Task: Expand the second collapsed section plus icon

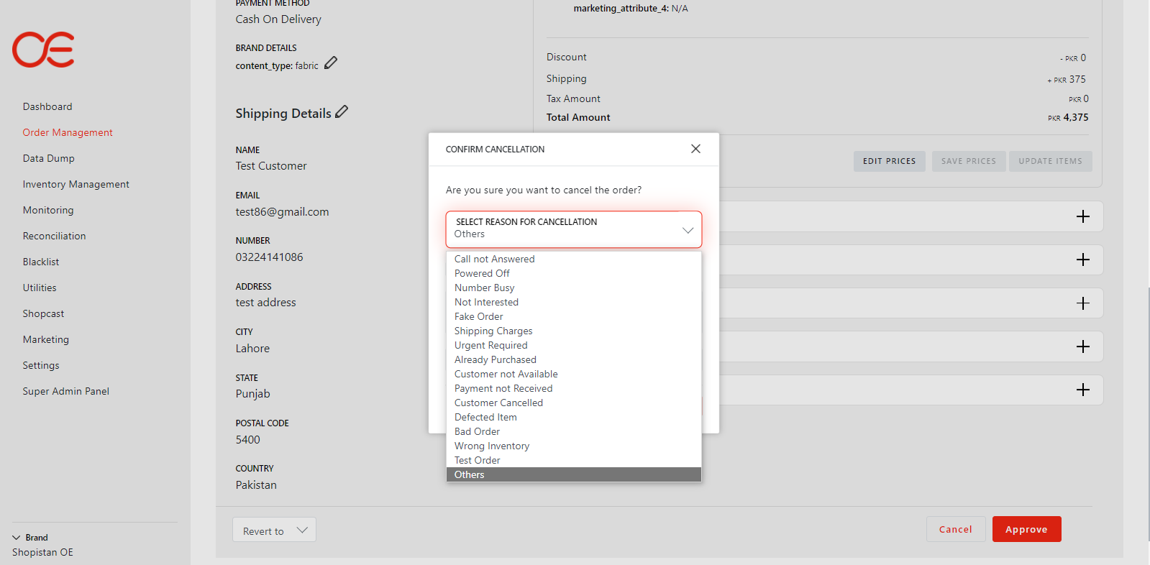Action: [1082, 259]
